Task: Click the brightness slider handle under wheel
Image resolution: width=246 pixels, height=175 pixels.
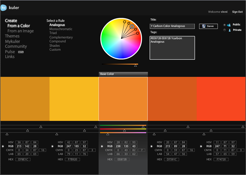Action: [x=135, y=66]
